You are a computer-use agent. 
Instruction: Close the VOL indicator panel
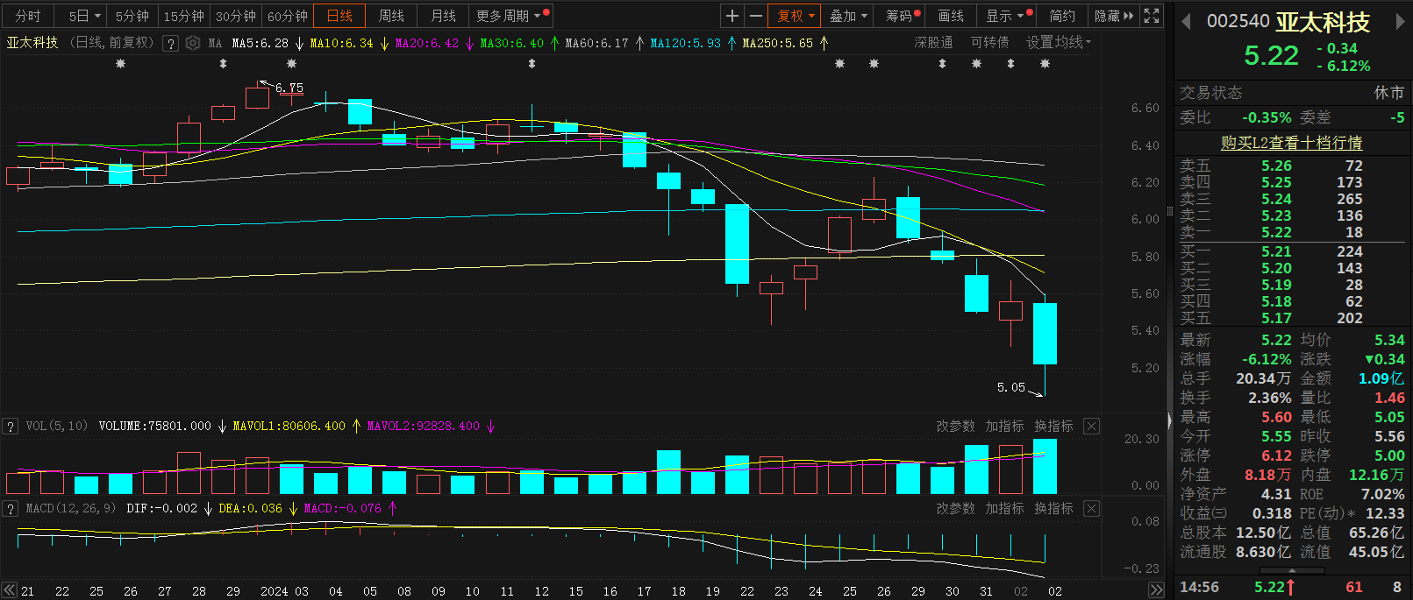click(x=1091, y=426)
